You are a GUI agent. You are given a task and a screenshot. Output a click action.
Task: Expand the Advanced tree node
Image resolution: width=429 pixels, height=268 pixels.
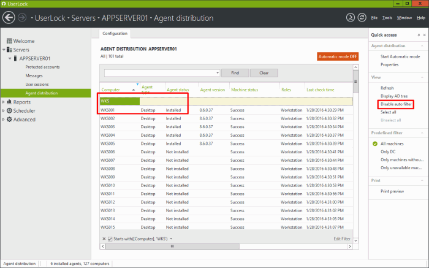[4, 120]
